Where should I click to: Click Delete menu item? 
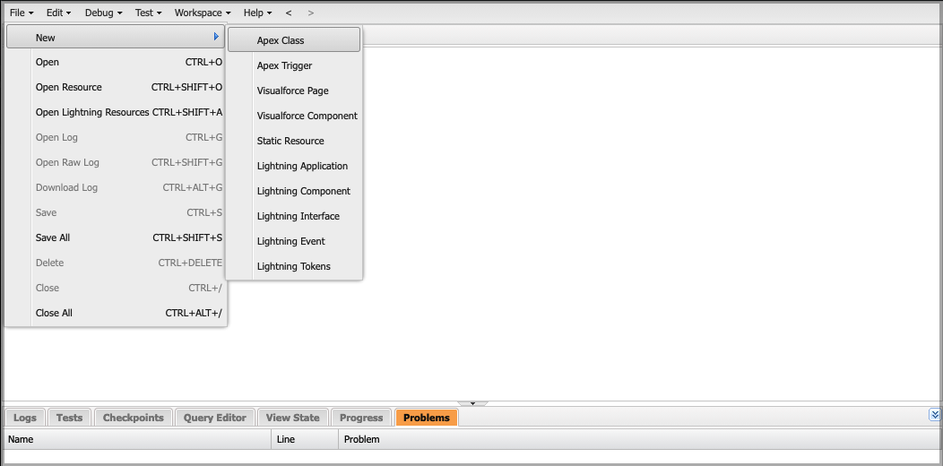(x=117, y=263)
